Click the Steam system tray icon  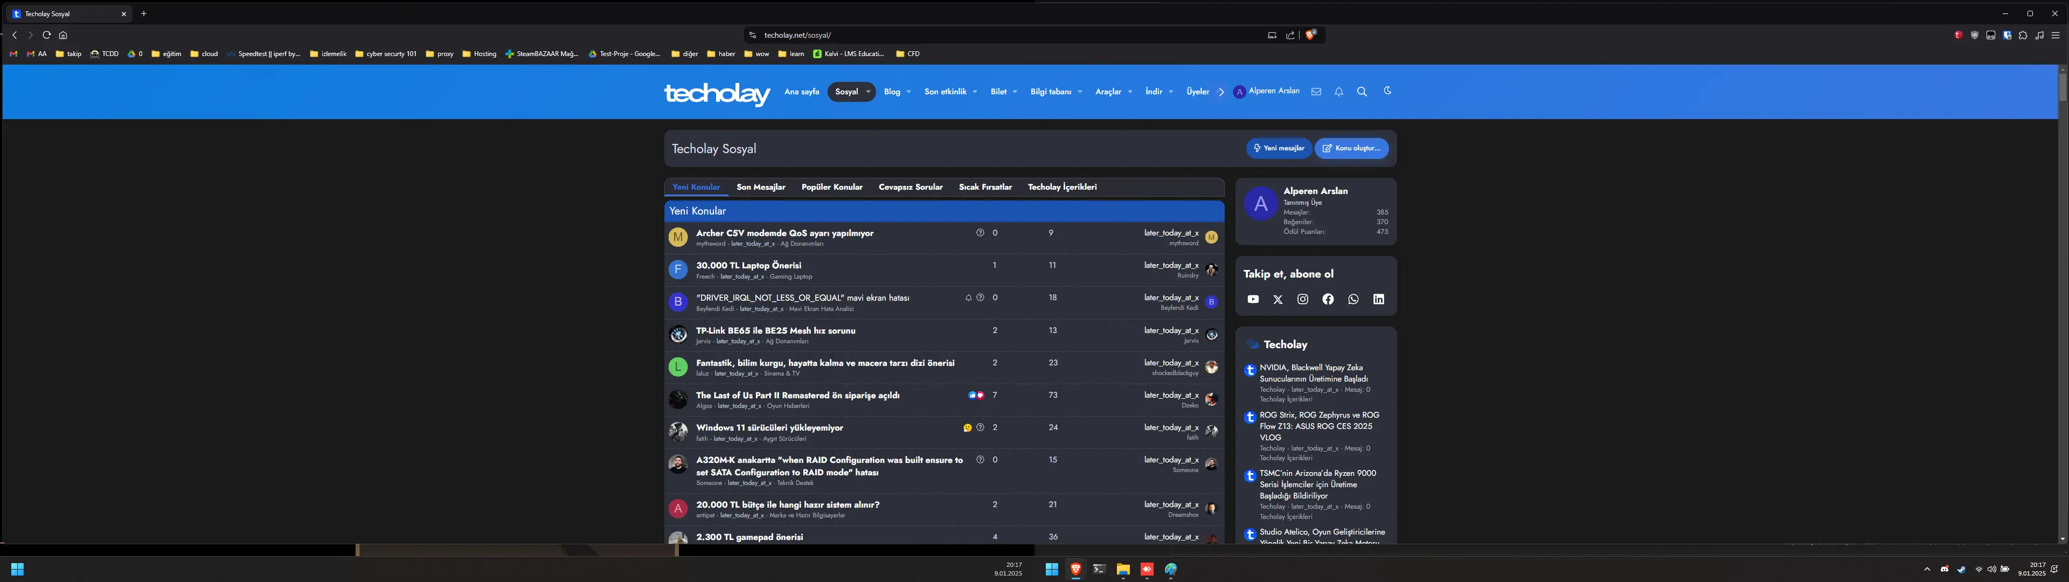1961,569
